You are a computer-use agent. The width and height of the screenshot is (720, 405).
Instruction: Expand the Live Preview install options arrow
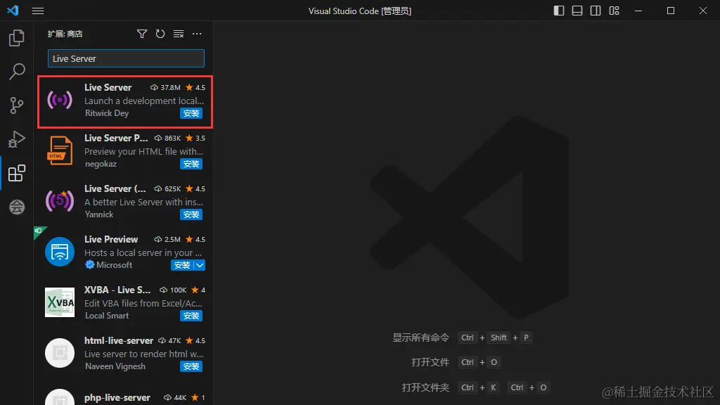click(200, 265)
